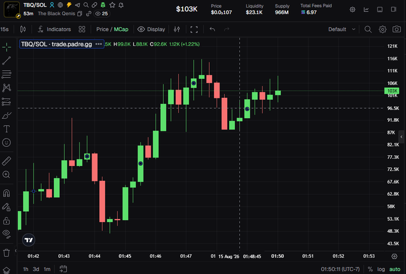Undo the last chart action
The image size is (406, 274).
[212, 29]
